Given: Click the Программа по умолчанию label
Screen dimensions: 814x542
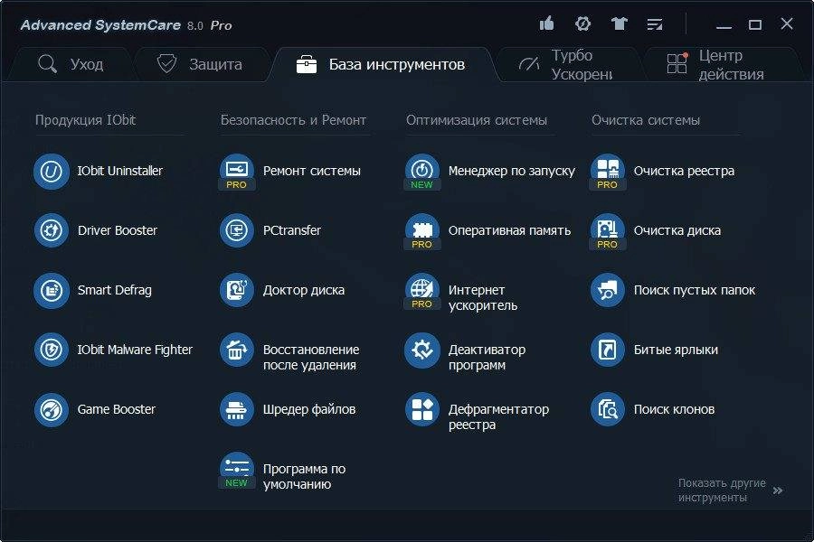Looking at the screenshot, I should click(x=304, y=477).
